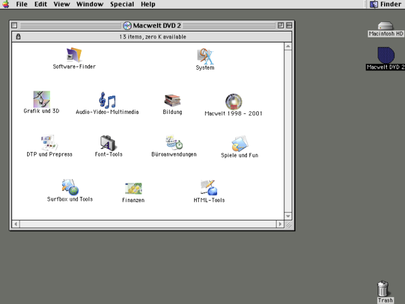Viewport: 405px width, 304px height.
Task: Click the vertical scroll down arrow
Action: click(x=288, y=216)
